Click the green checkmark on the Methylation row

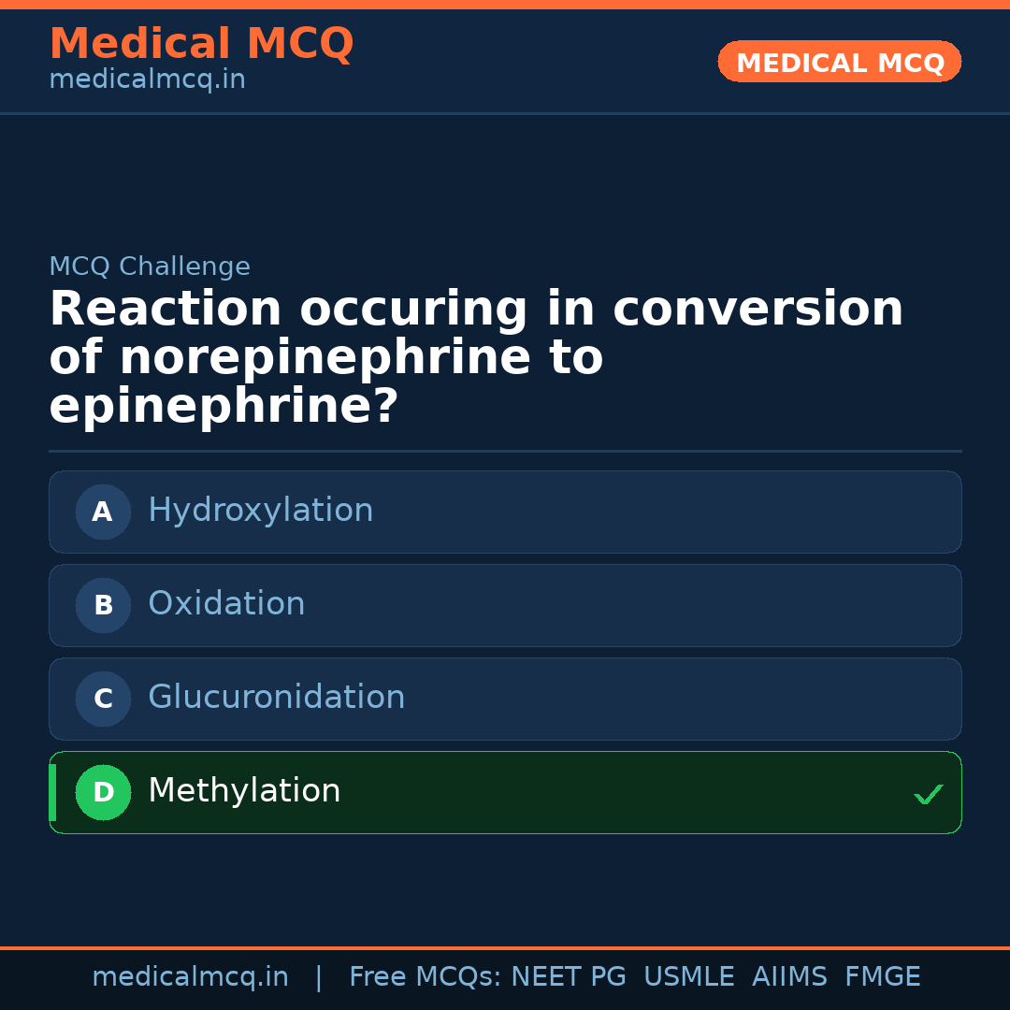click(x=928, y=794)
